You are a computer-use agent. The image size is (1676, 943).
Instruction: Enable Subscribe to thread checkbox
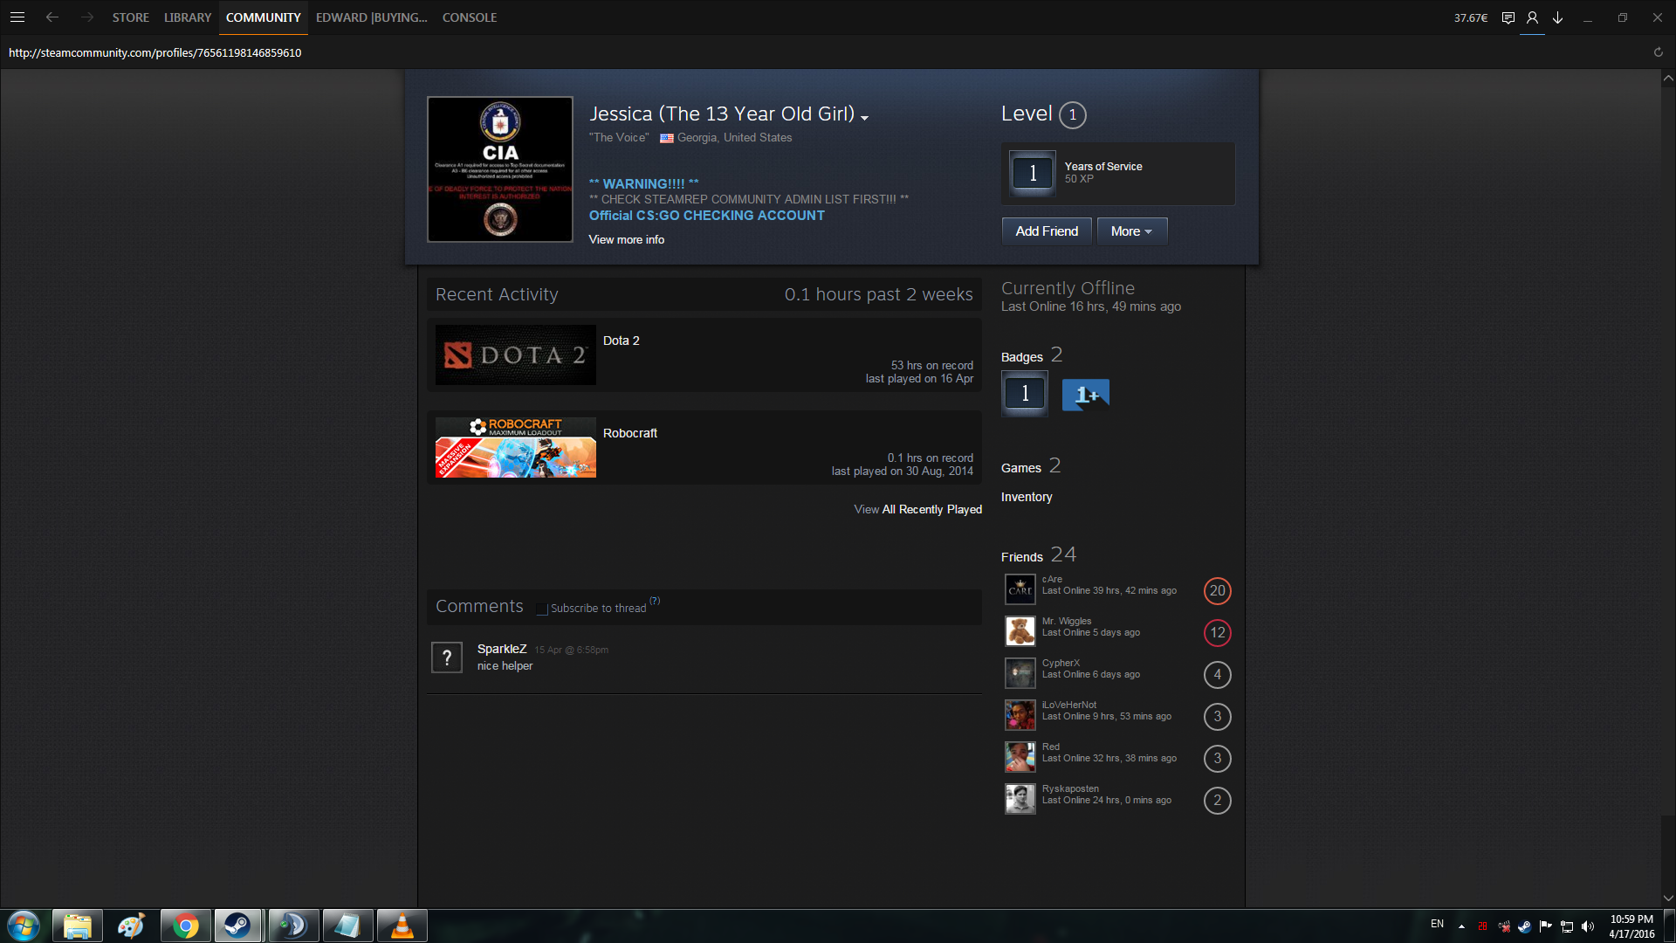[x=542, y=609]
